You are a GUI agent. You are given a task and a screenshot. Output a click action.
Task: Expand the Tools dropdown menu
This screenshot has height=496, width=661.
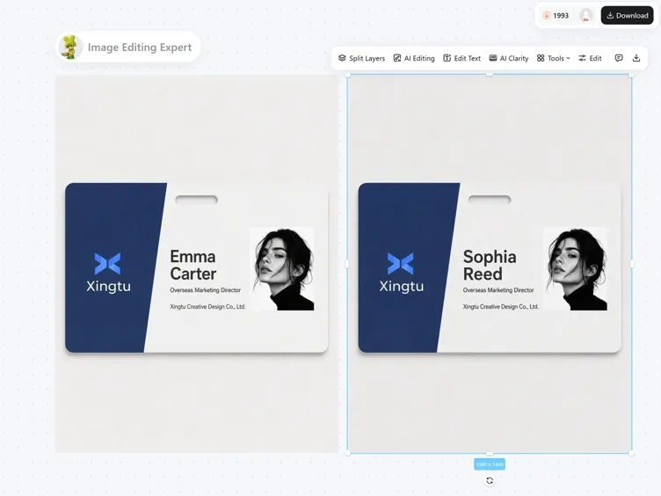point(554,58)
